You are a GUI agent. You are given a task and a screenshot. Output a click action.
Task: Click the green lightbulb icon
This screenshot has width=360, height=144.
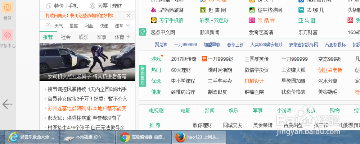click(x=143, y=32)
